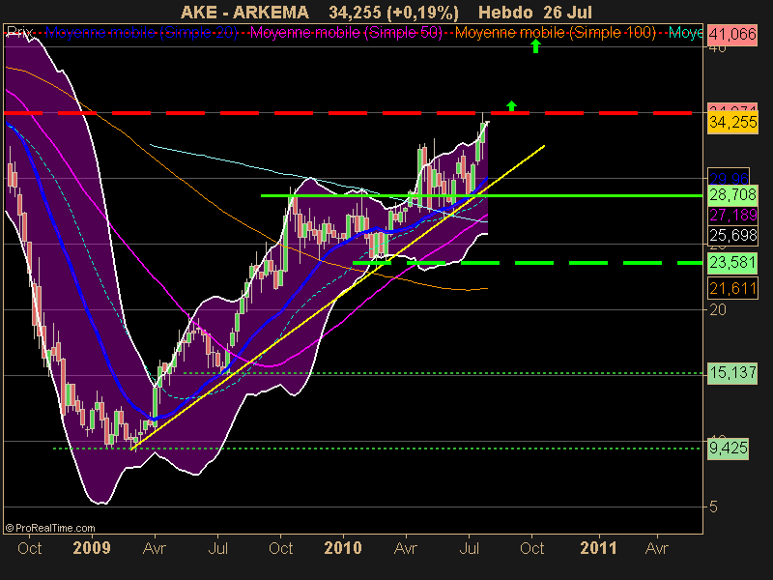Image resolution: width=773 pixels, height=580 pixels.
Task: Click the Oct label just before 2010
Action: [280, 548]
